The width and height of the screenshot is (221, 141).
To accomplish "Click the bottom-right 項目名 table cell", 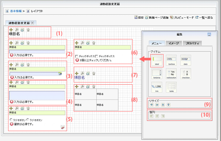I will coord(107,105).
